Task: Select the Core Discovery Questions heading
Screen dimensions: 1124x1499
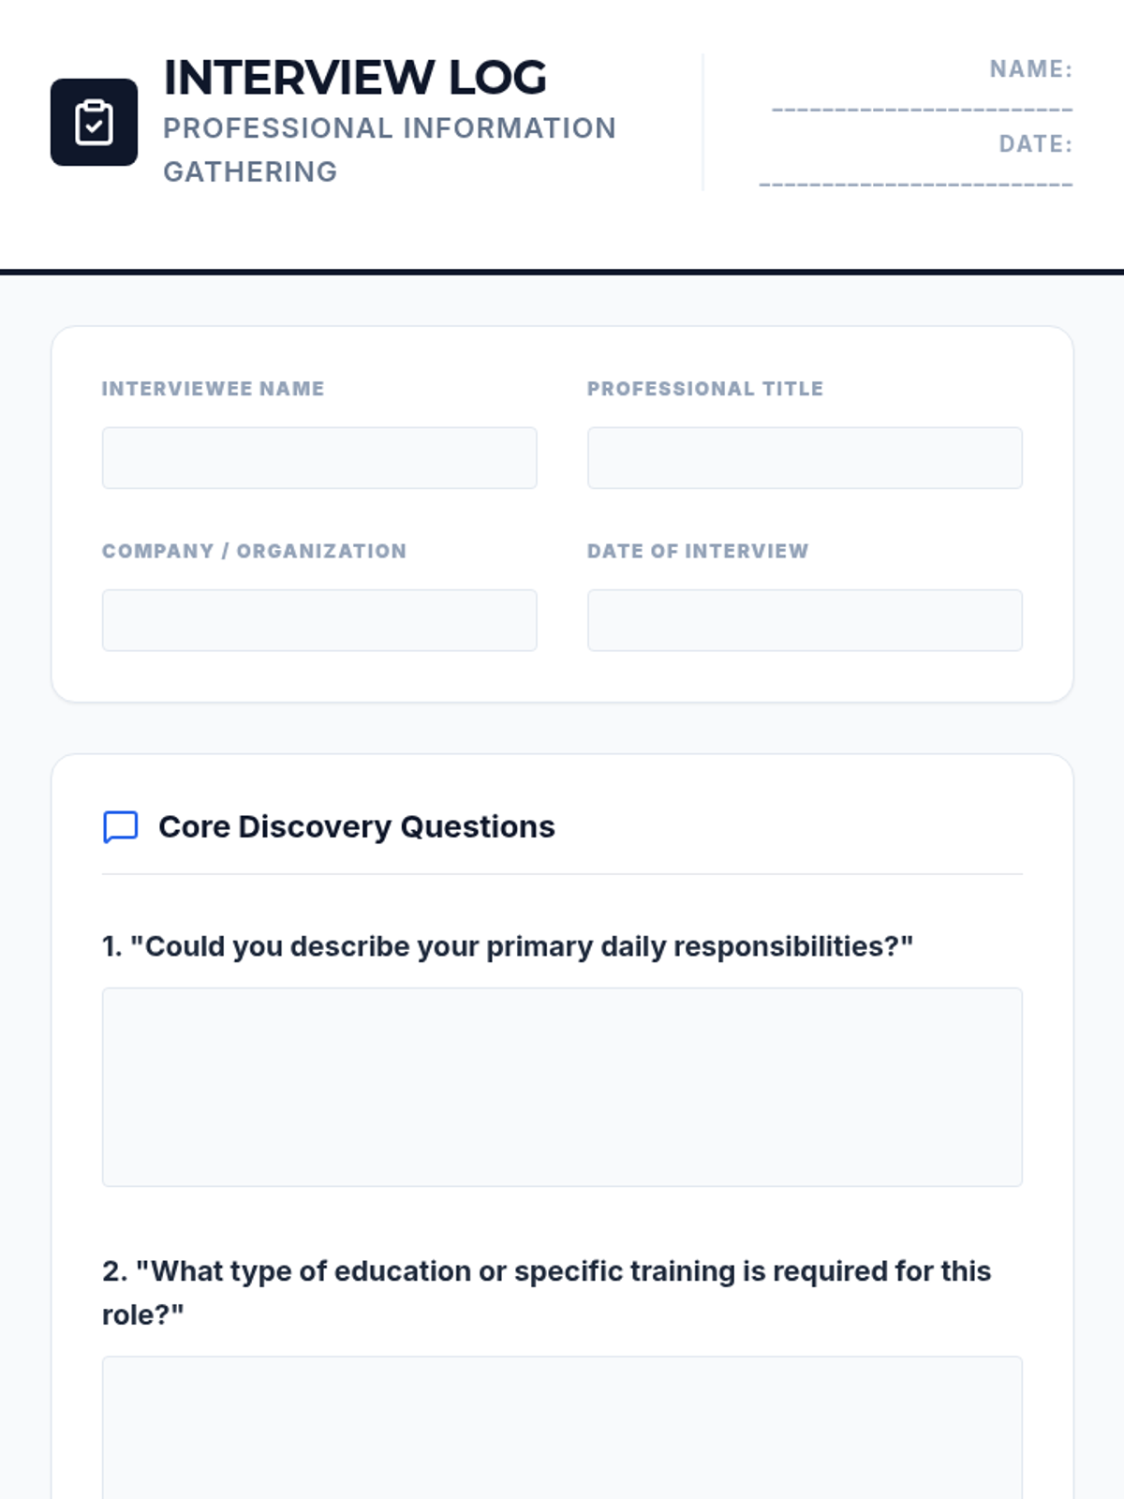Action: pyautogui.click(x=356, y=827)
